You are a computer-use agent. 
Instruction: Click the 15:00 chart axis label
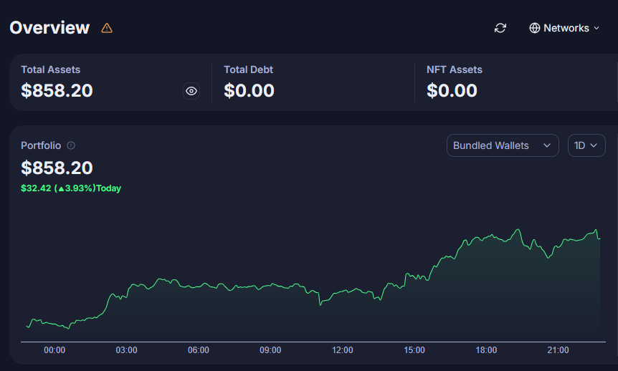pos(414,350)
